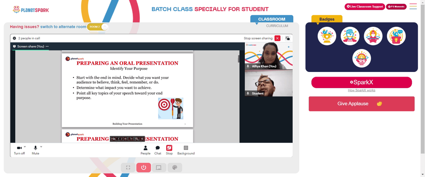Screen dimensions: 425x177
Task: Click the brain lightbulb badge
Action: (362, 58)
